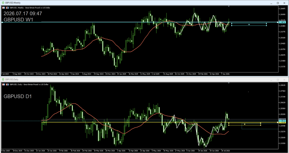Click the '1 Apr 2026' date on Daily time axis
Screen dimensions: 289x153
tap(121, 150)
